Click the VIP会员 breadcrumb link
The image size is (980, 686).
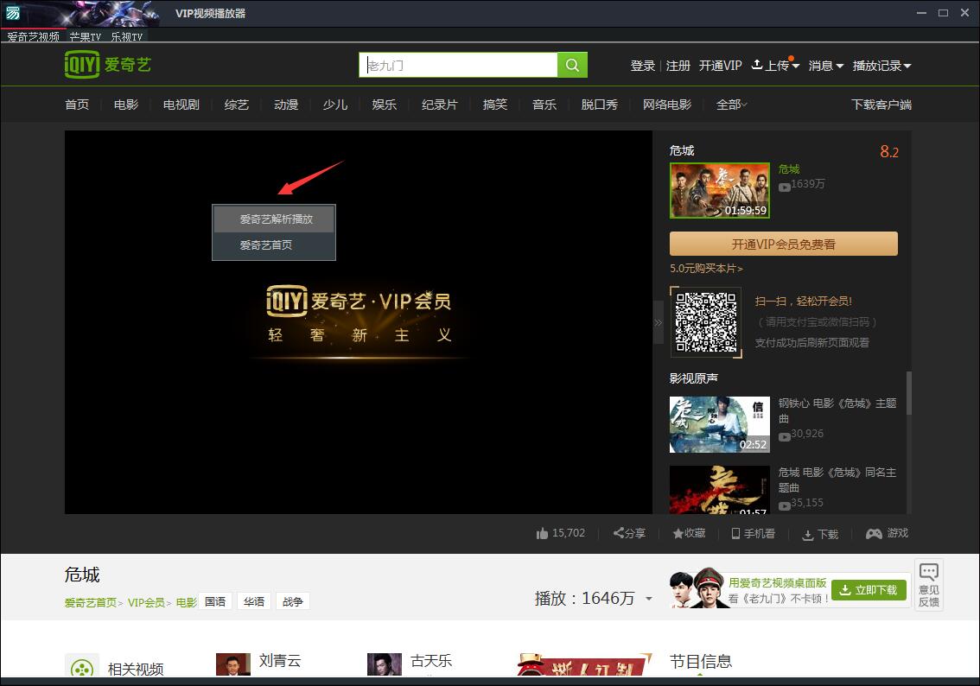point(146,602)
